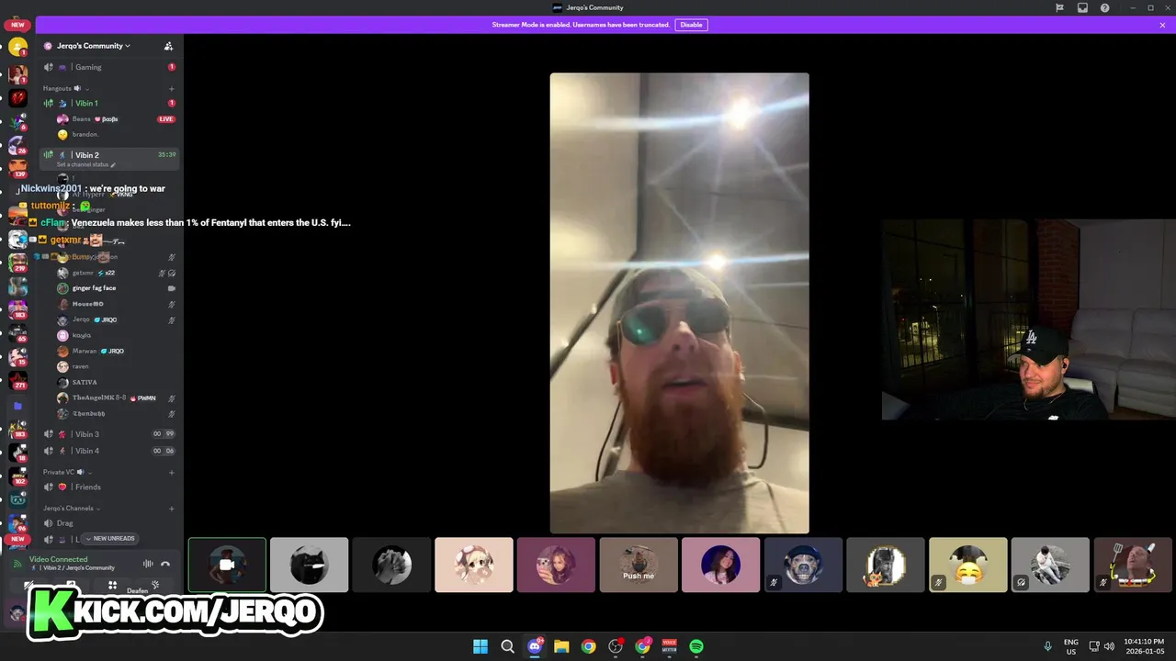Collapse the Jerqo's Channels category
Viewport: 1176px width, 661px height.
71,508
